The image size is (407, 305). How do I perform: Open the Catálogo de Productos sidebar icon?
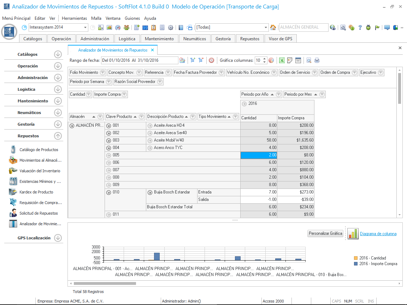pyautogui.click(x=13, y=150)
